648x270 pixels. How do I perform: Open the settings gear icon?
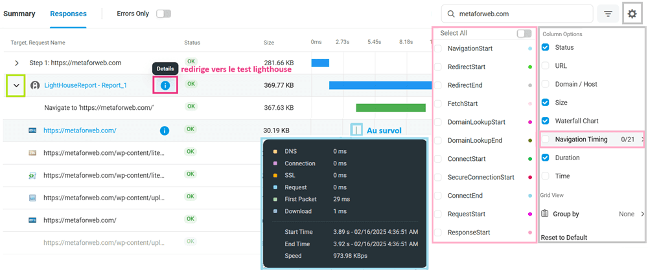(x=632, y=14)
